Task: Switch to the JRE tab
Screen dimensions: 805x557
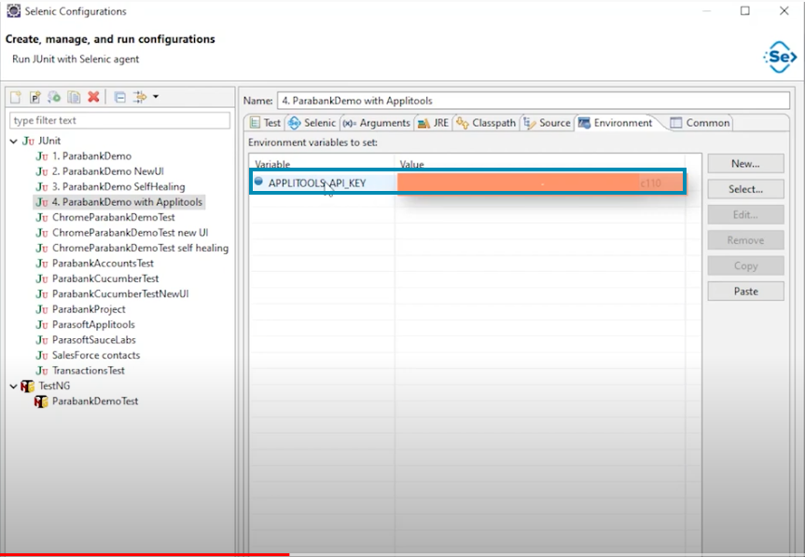Action: coord(434,123)
